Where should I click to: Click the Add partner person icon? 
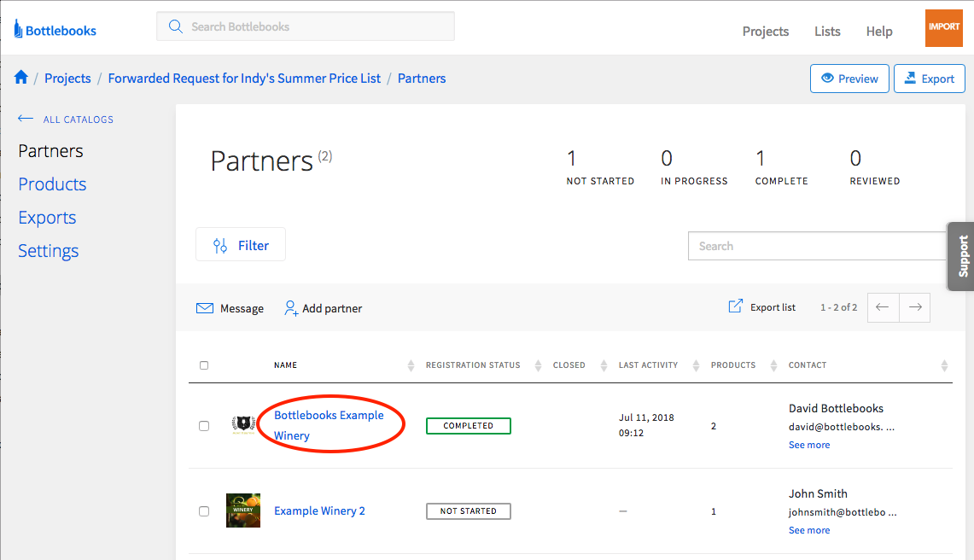[x=291, y=308]
